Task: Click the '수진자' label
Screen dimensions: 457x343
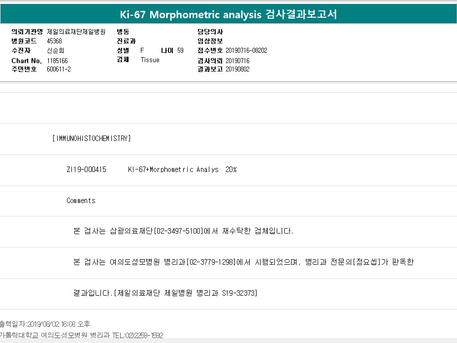Action: 21,50
